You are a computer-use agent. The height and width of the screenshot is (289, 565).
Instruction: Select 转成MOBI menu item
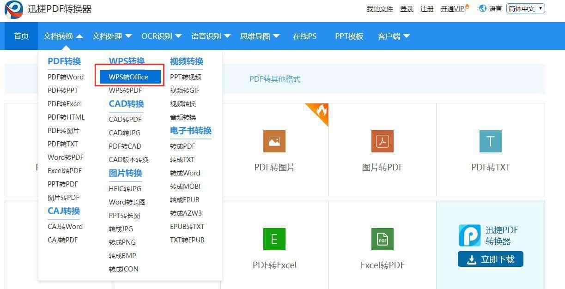tap(185, 186)
